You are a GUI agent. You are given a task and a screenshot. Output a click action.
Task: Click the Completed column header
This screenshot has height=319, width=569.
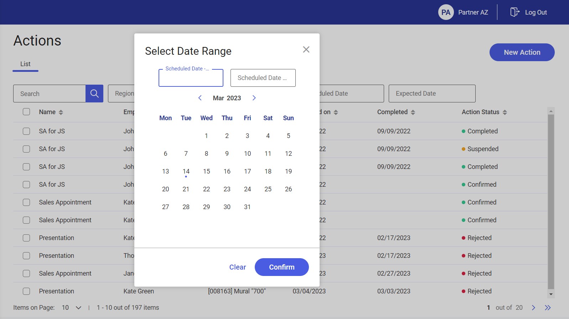pyautogui.click(x=392, y=112)
